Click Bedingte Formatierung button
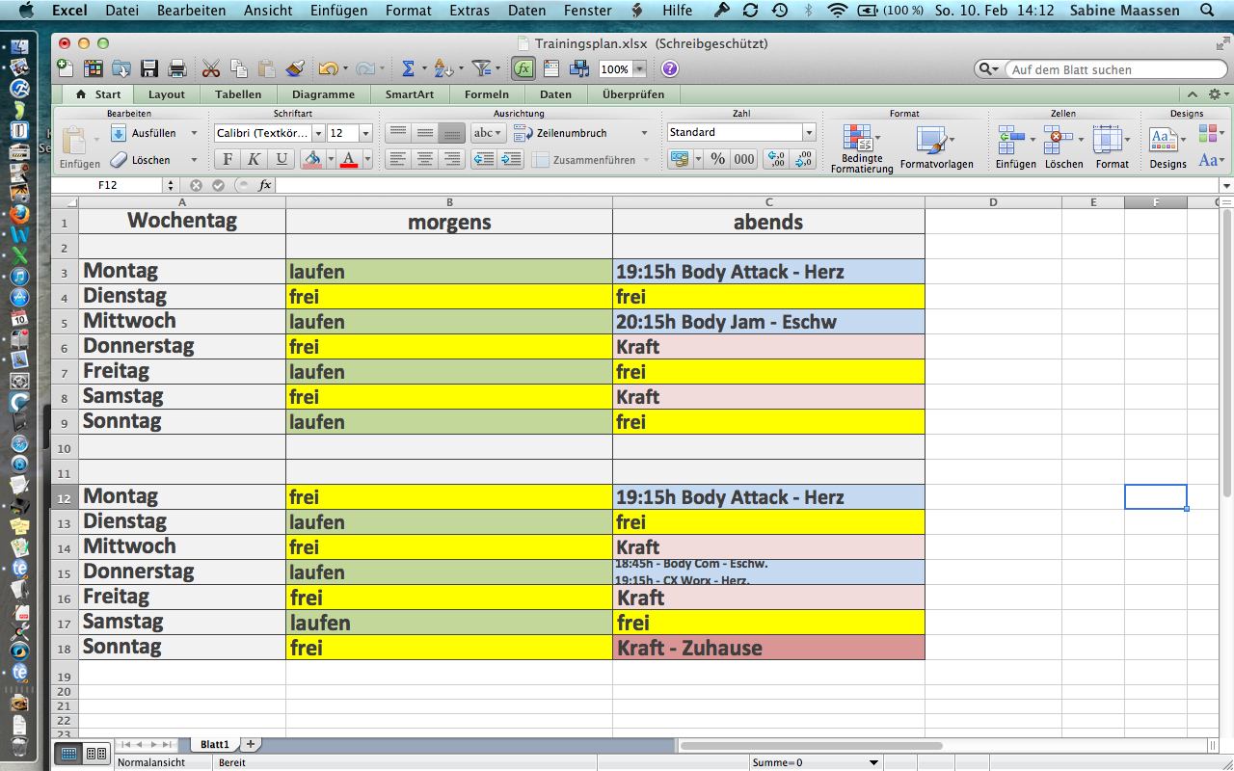 [861, 148]
